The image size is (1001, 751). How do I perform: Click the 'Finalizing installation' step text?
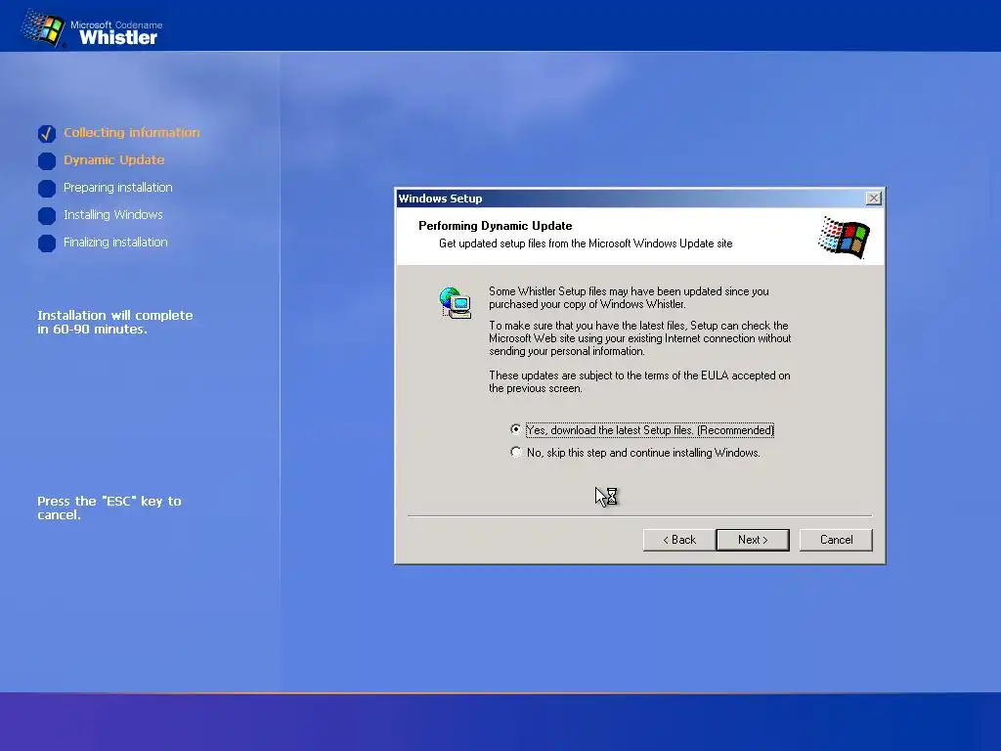coord(115,243)
